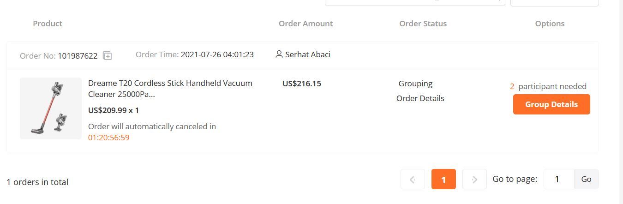Click the user icon beside Serhat Abaci
The width and height of the screenshot is (623, 204).
click(x=279, y=54)
